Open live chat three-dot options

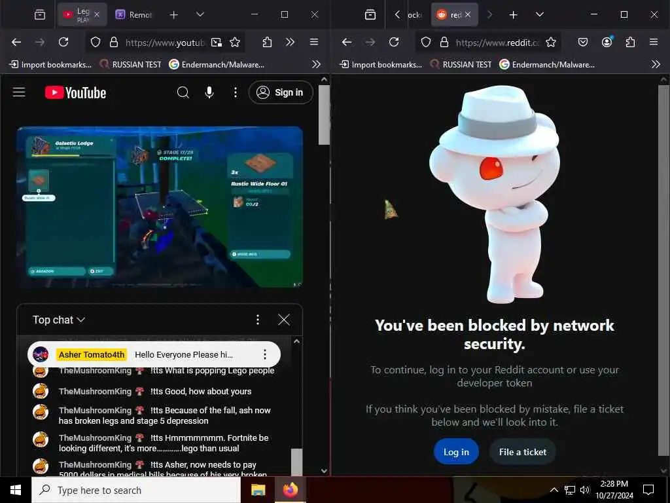tap(257, 320)
